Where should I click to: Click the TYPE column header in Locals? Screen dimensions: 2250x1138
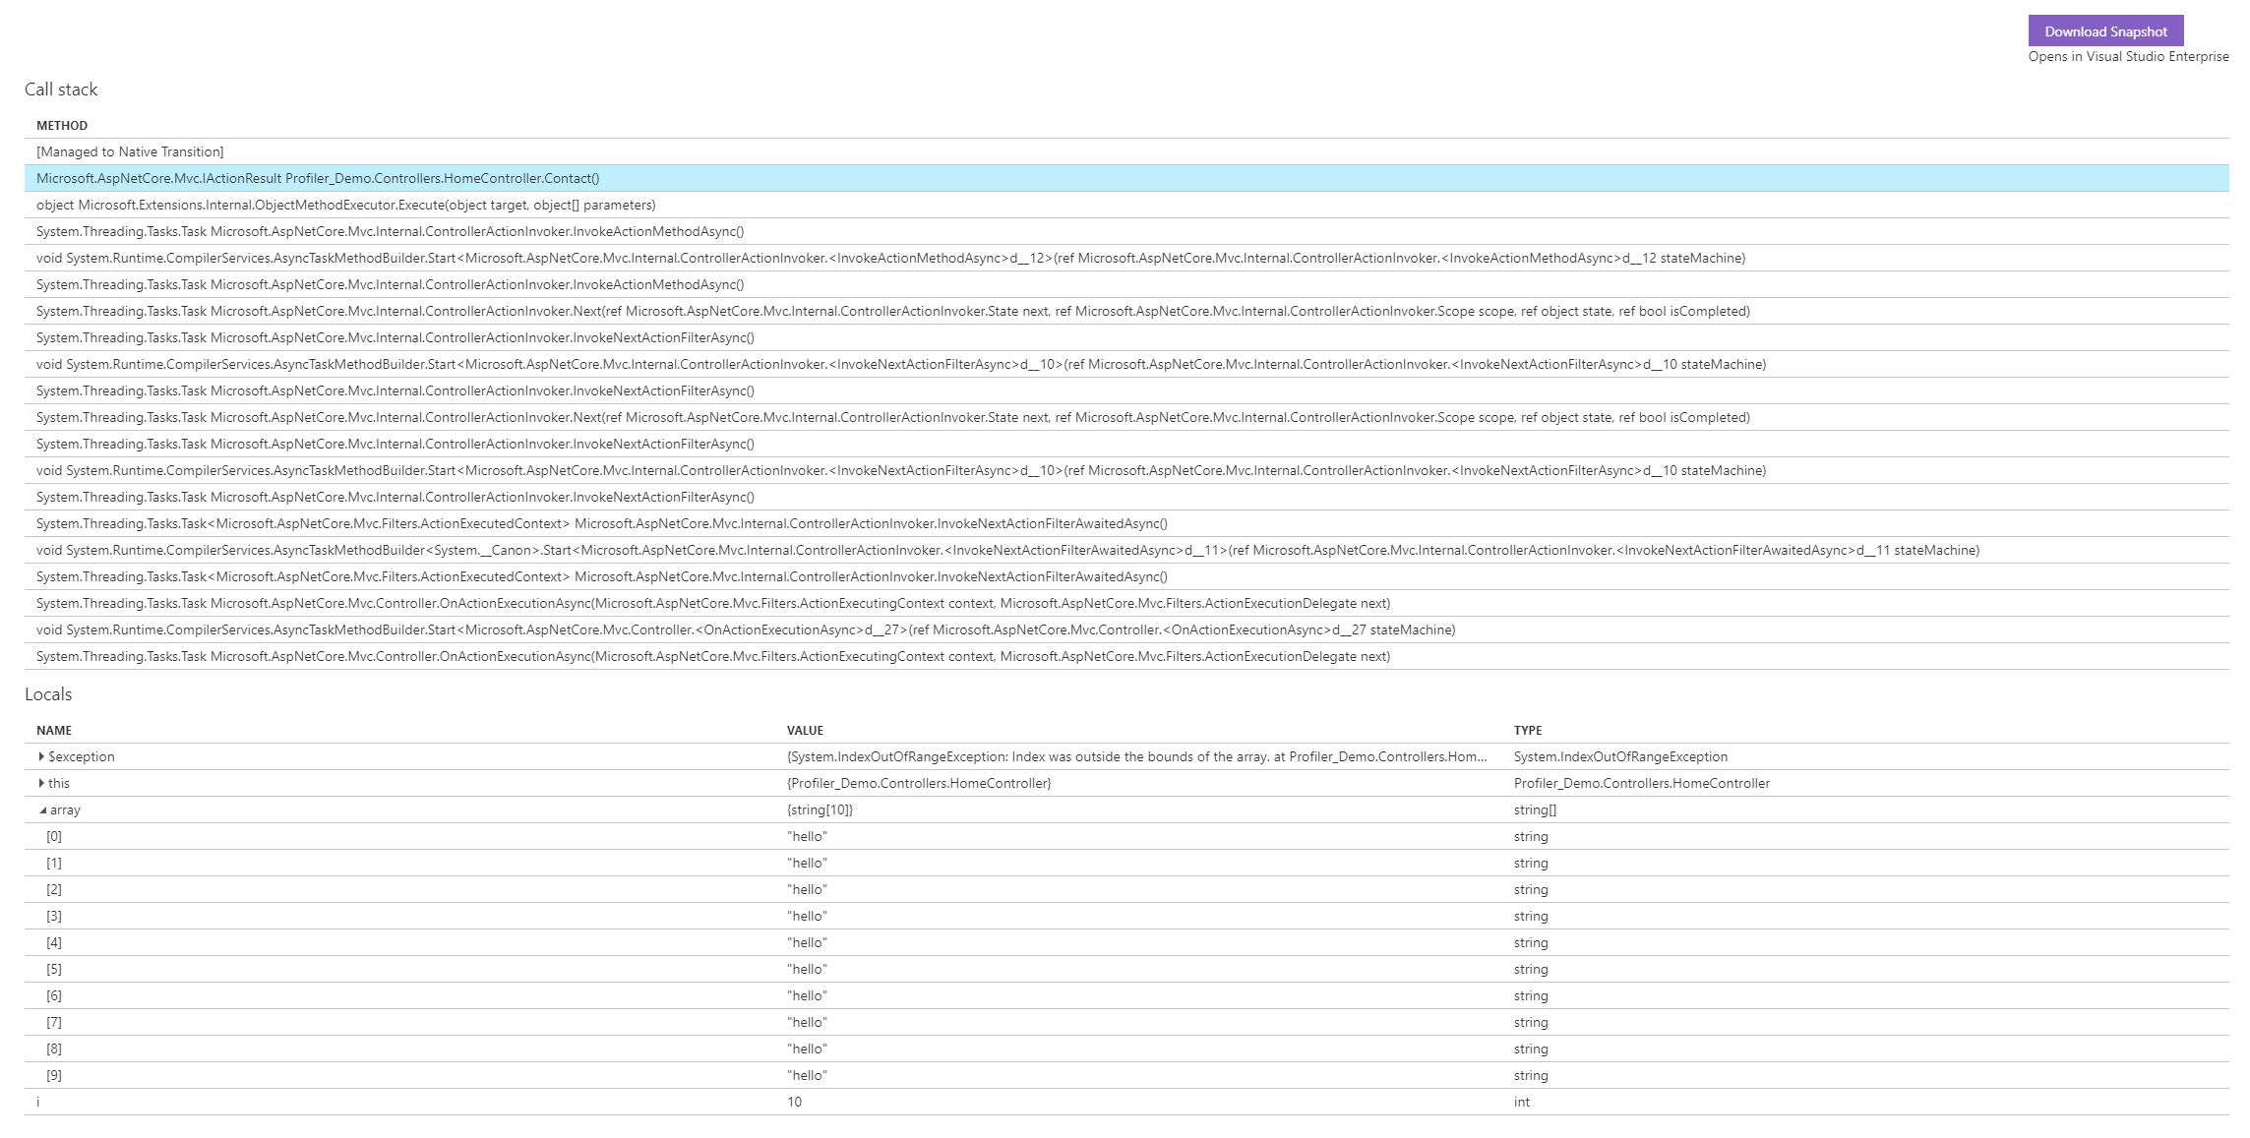click(1528, 730)
